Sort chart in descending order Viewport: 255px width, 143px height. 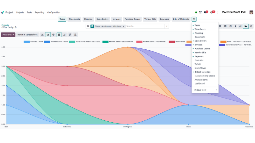[70, 35]
